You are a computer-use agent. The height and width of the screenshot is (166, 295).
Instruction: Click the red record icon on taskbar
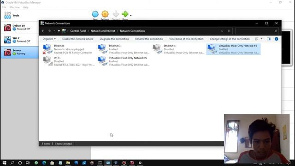(x=124, y=163)
